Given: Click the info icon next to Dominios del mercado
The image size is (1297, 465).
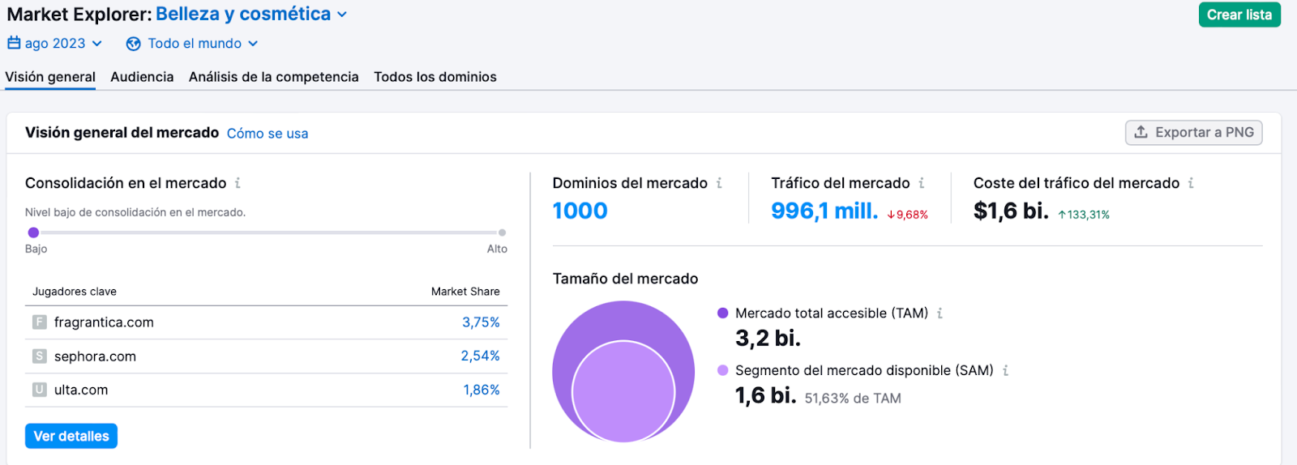Looking at the screenshot, I should [x=719, y=183].
